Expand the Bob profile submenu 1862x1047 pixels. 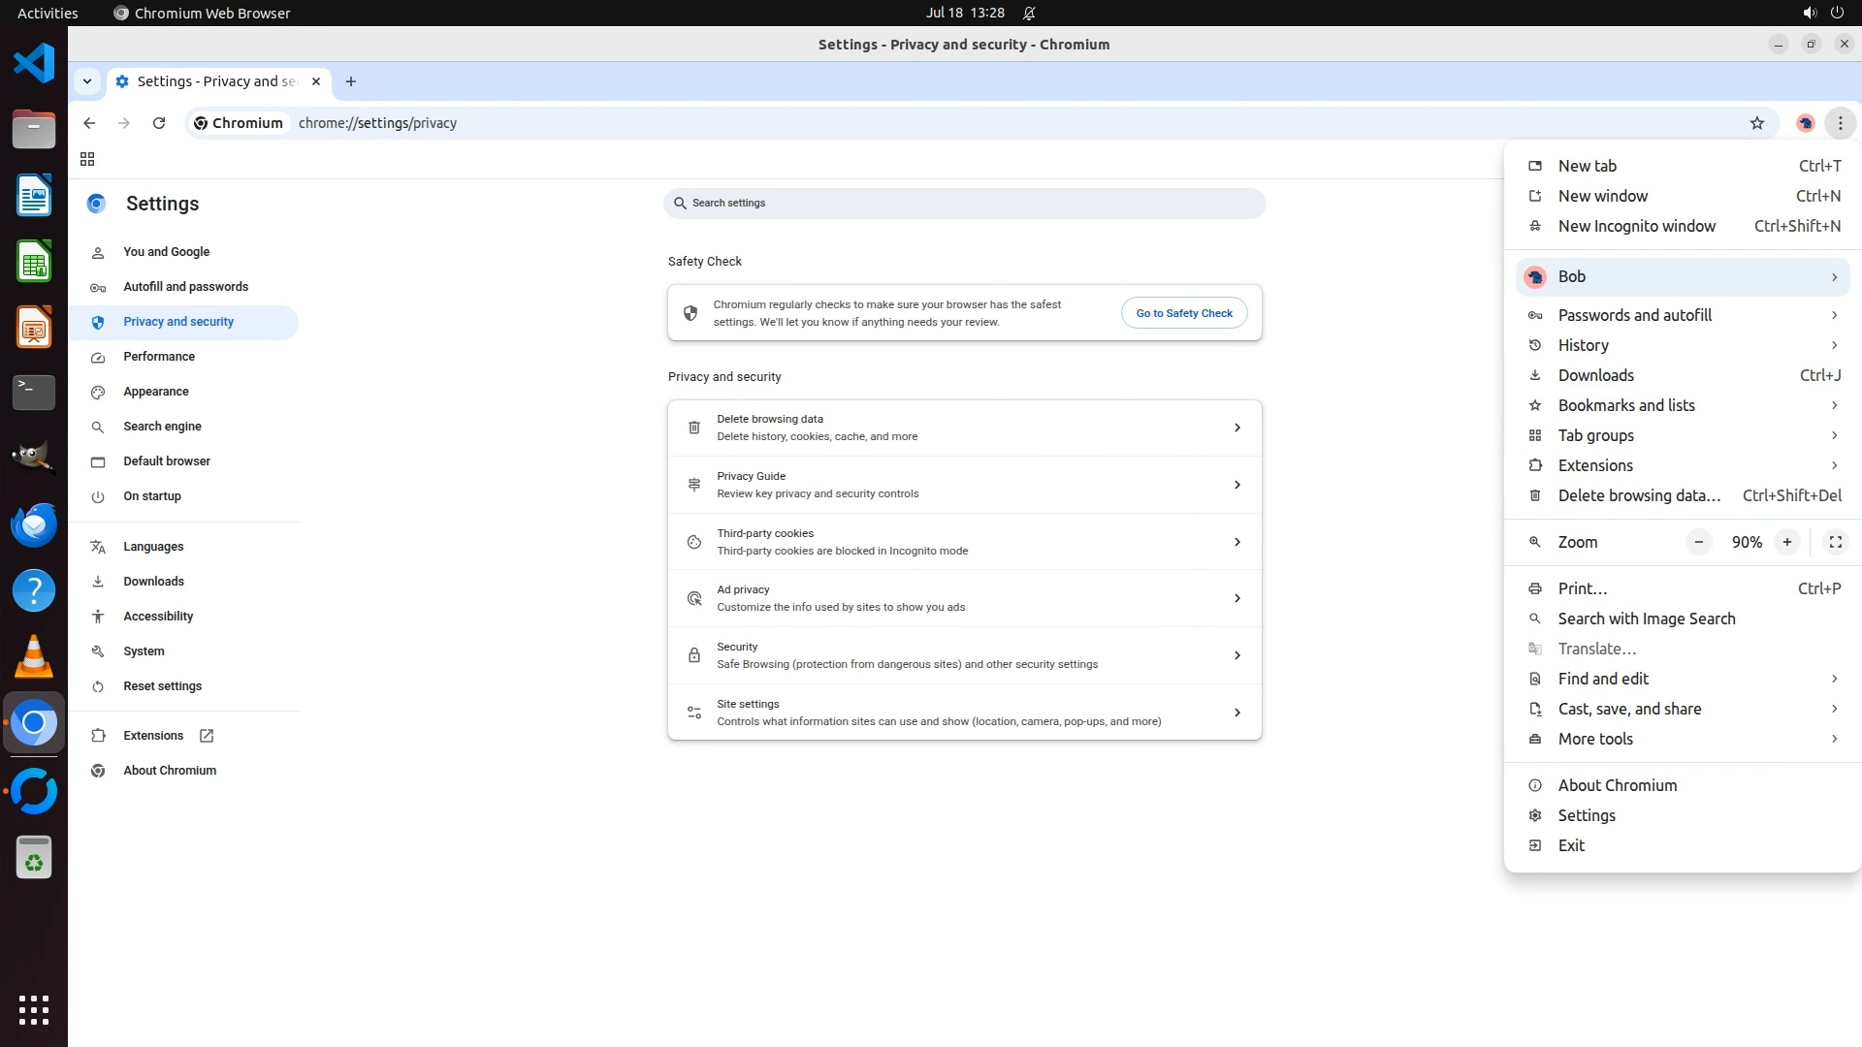(x=1682, y=277)
